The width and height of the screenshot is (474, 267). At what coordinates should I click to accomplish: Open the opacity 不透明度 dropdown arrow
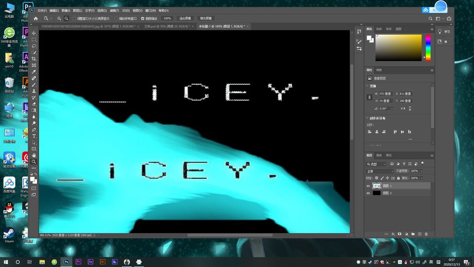(x=421, y=171)
